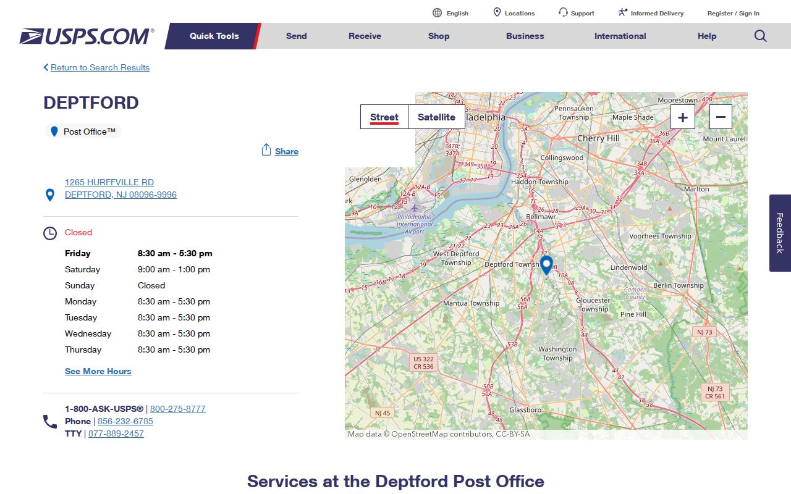This screenshot has height=494, width=791.
Task: Click the USPS.COM logo
Action: 87,36
